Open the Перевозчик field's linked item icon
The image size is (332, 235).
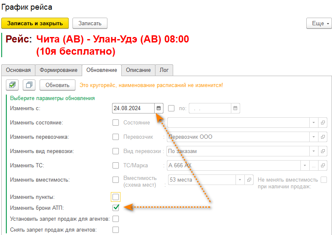click(x=323, y=137)
